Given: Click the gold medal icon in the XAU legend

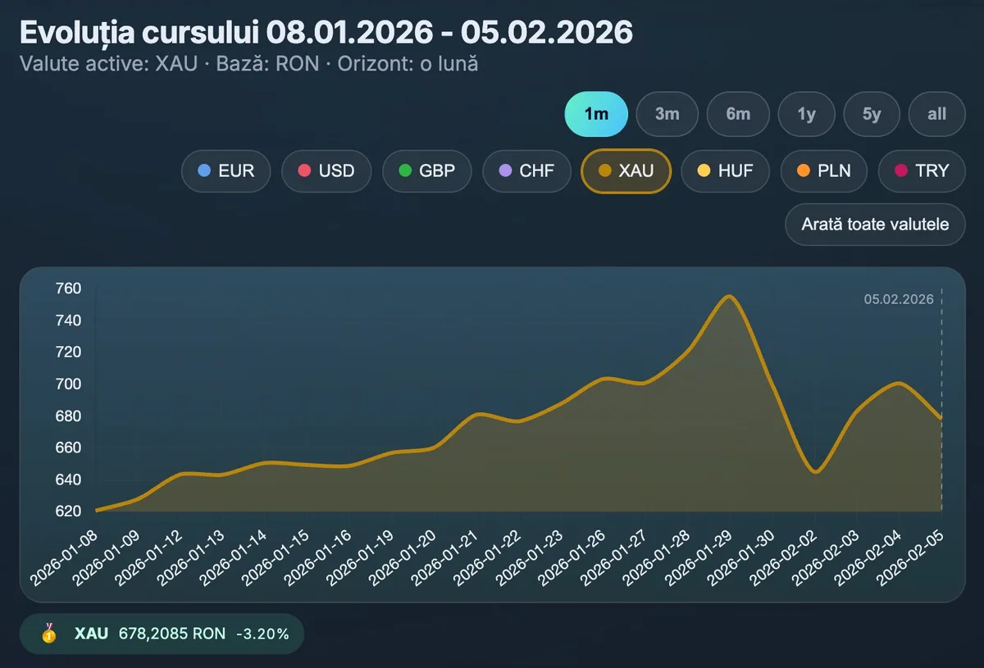Looking at the screenshot, I should pos(50,633).
